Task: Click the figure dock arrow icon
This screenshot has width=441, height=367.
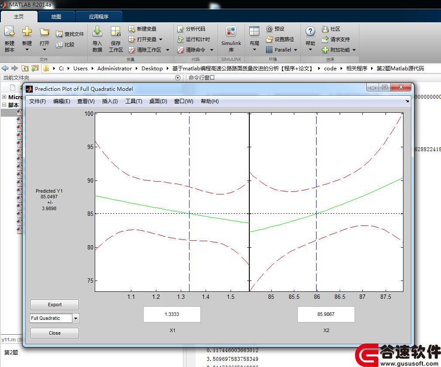Action: [407, 101]
